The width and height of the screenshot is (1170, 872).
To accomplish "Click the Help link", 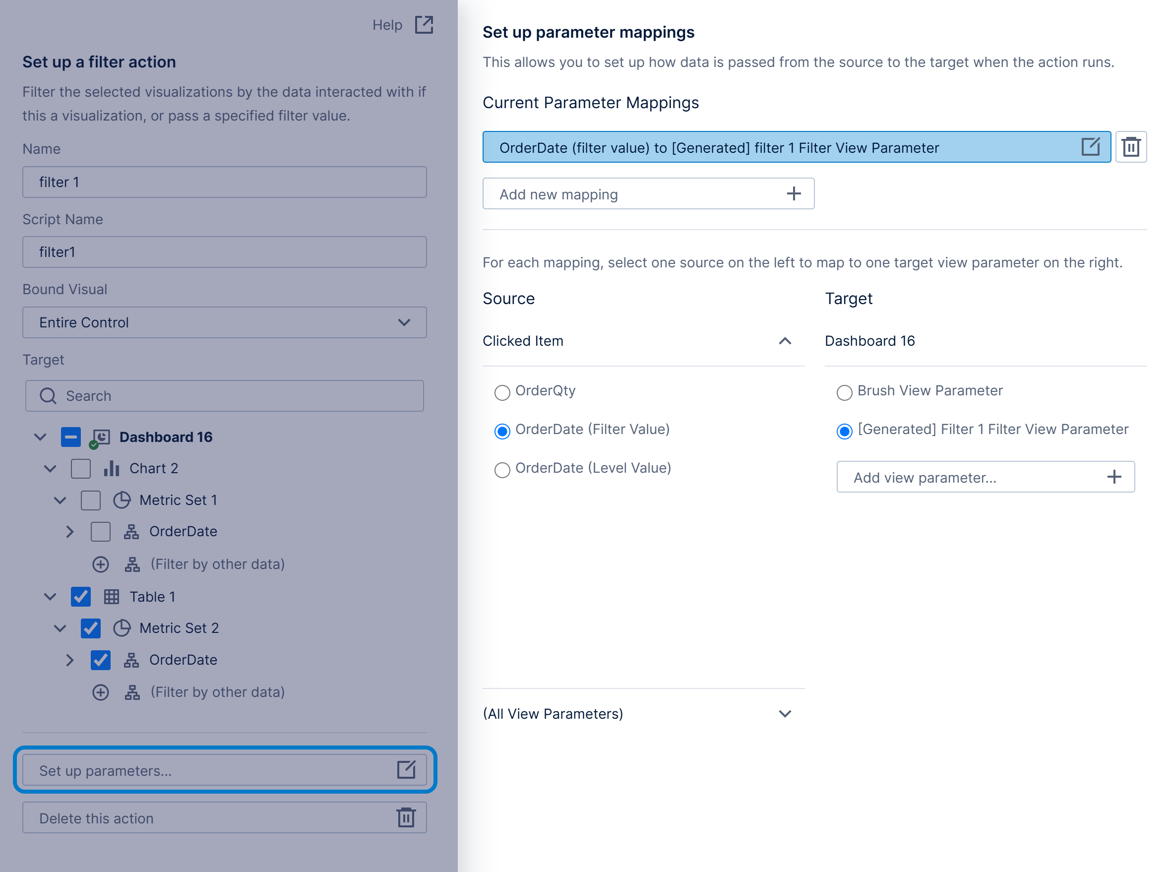I will point(387,25).
